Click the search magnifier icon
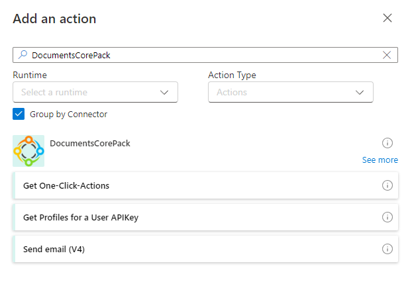The image size is (412, 282). (23, 55)
